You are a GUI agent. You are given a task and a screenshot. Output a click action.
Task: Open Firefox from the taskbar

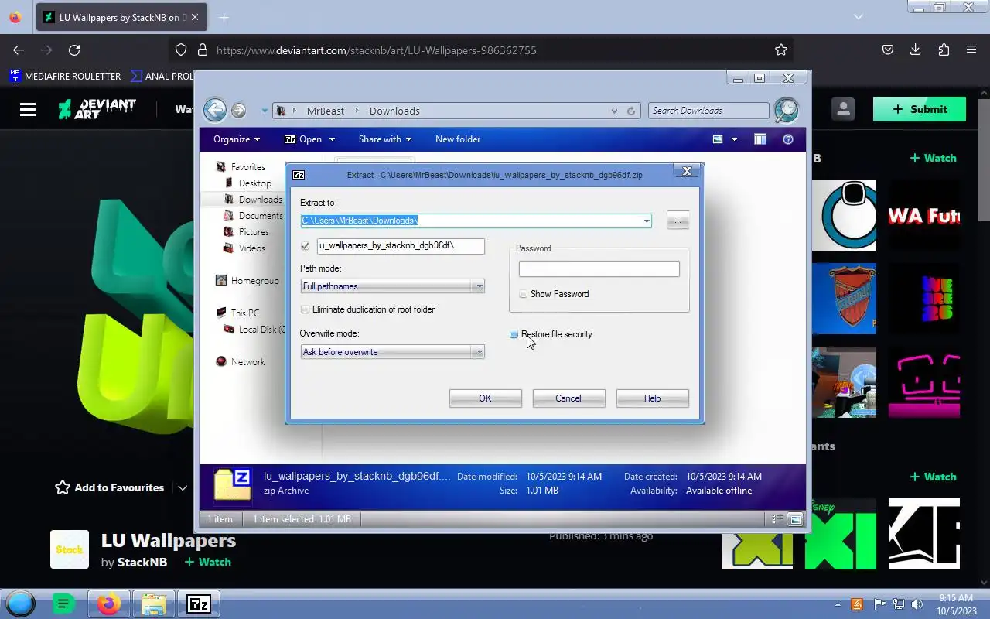109,604
